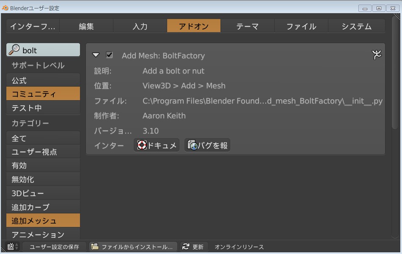
Task: Click the vertical scrollbar on right
Action: (396, 73)
